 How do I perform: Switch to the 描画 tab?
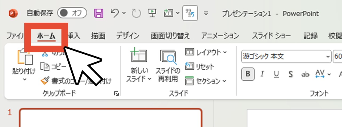point(98,35)
